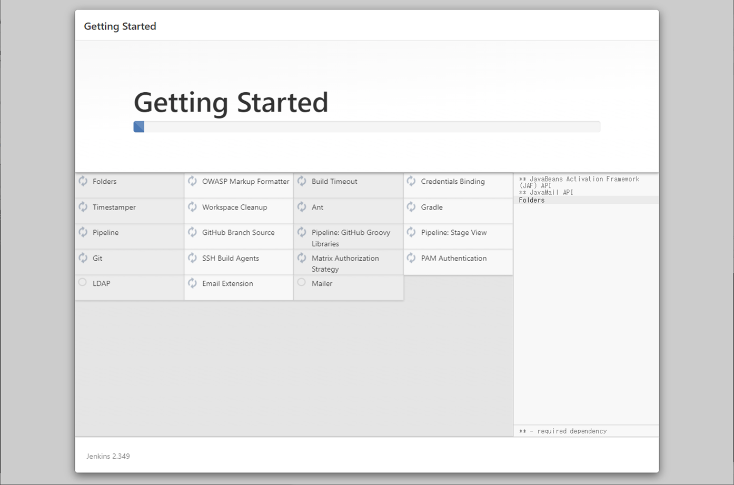Screen dimensions: 734x485
Task: Select the Matrix Authorization Strategy label
Action: pos(345,264)
